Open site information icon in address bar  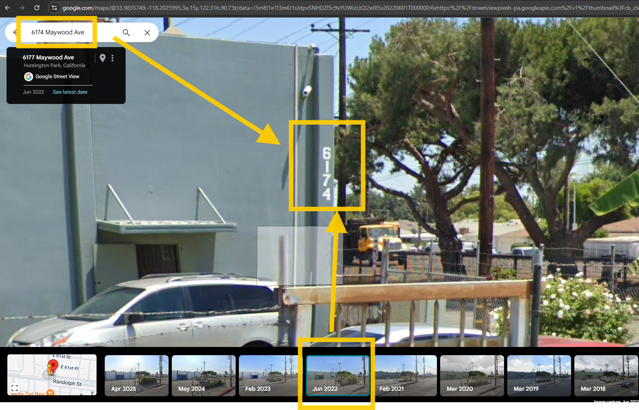pyautogui.click(x=54, y=8)
